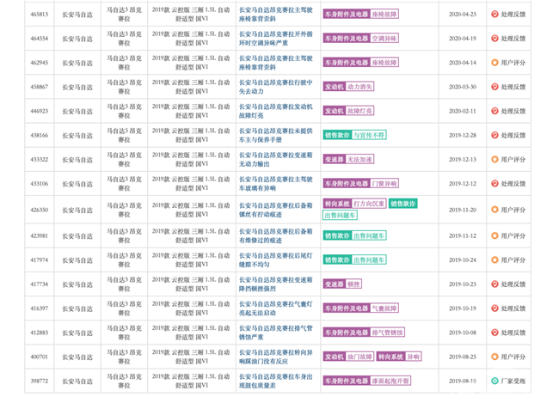Click the 出售问题车 tag in row 417974
Screen dimensions: 559x409
pos(369,260)
